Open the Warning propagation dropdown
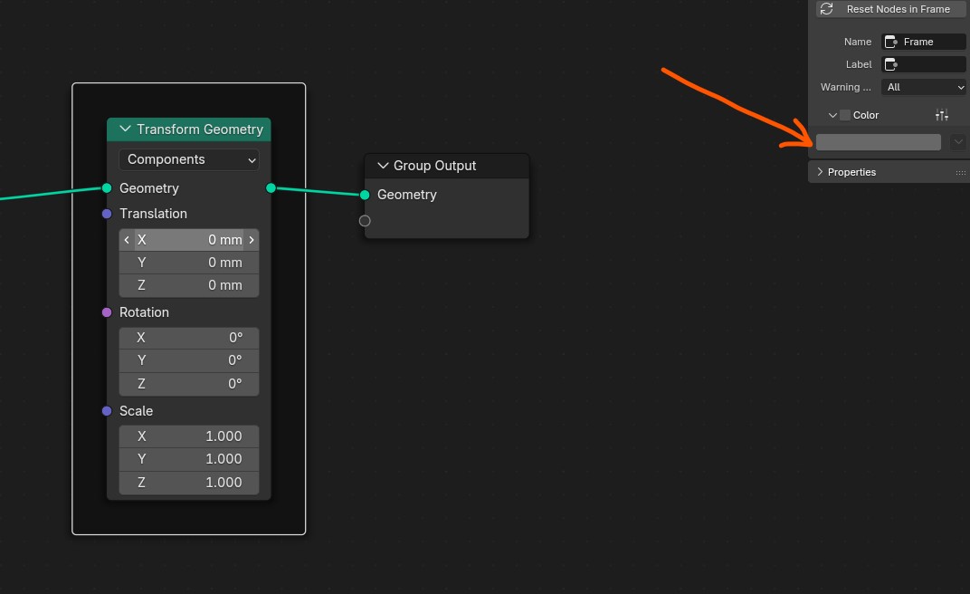970x594 pixels. [x=924, y=87]
